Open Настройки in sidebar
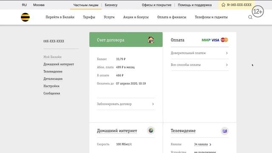 [51, 86]
